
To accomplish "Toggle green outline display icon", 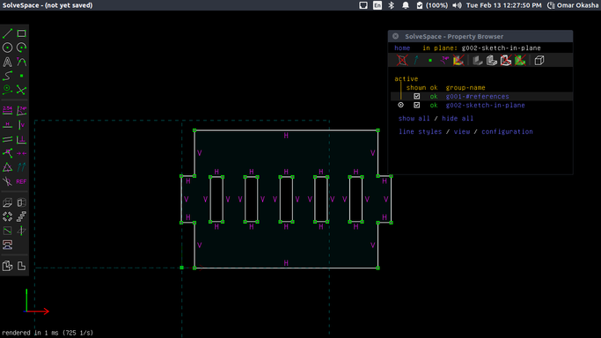I will click(520, 60).
